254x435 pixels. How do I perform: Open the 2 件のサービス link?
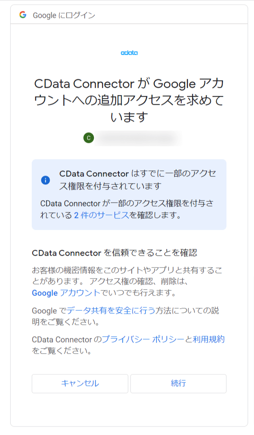pyautogui.click(x=102, y=215)
